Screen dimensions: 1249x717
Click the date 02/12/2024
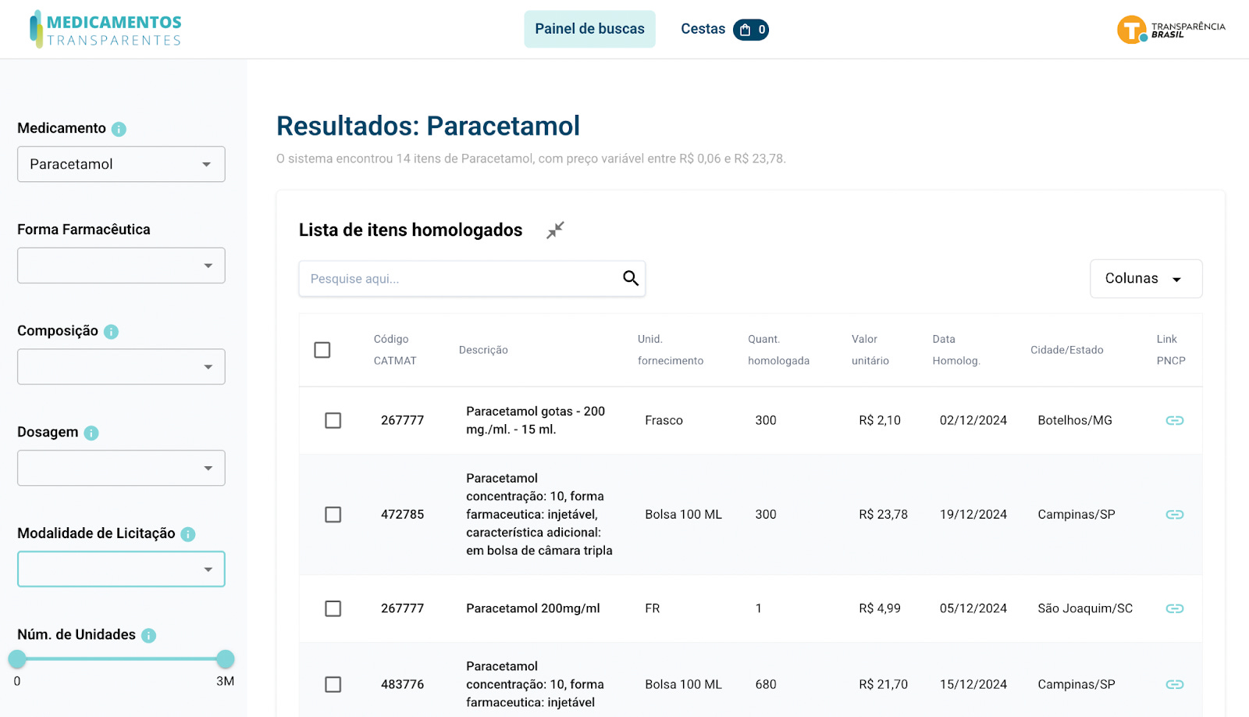pyautogui.click(x=973, y=420)
